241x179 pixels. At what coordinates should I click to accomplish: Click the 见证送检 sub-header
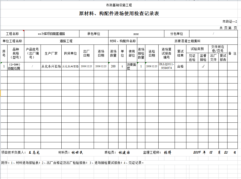[x=192, y=58]
